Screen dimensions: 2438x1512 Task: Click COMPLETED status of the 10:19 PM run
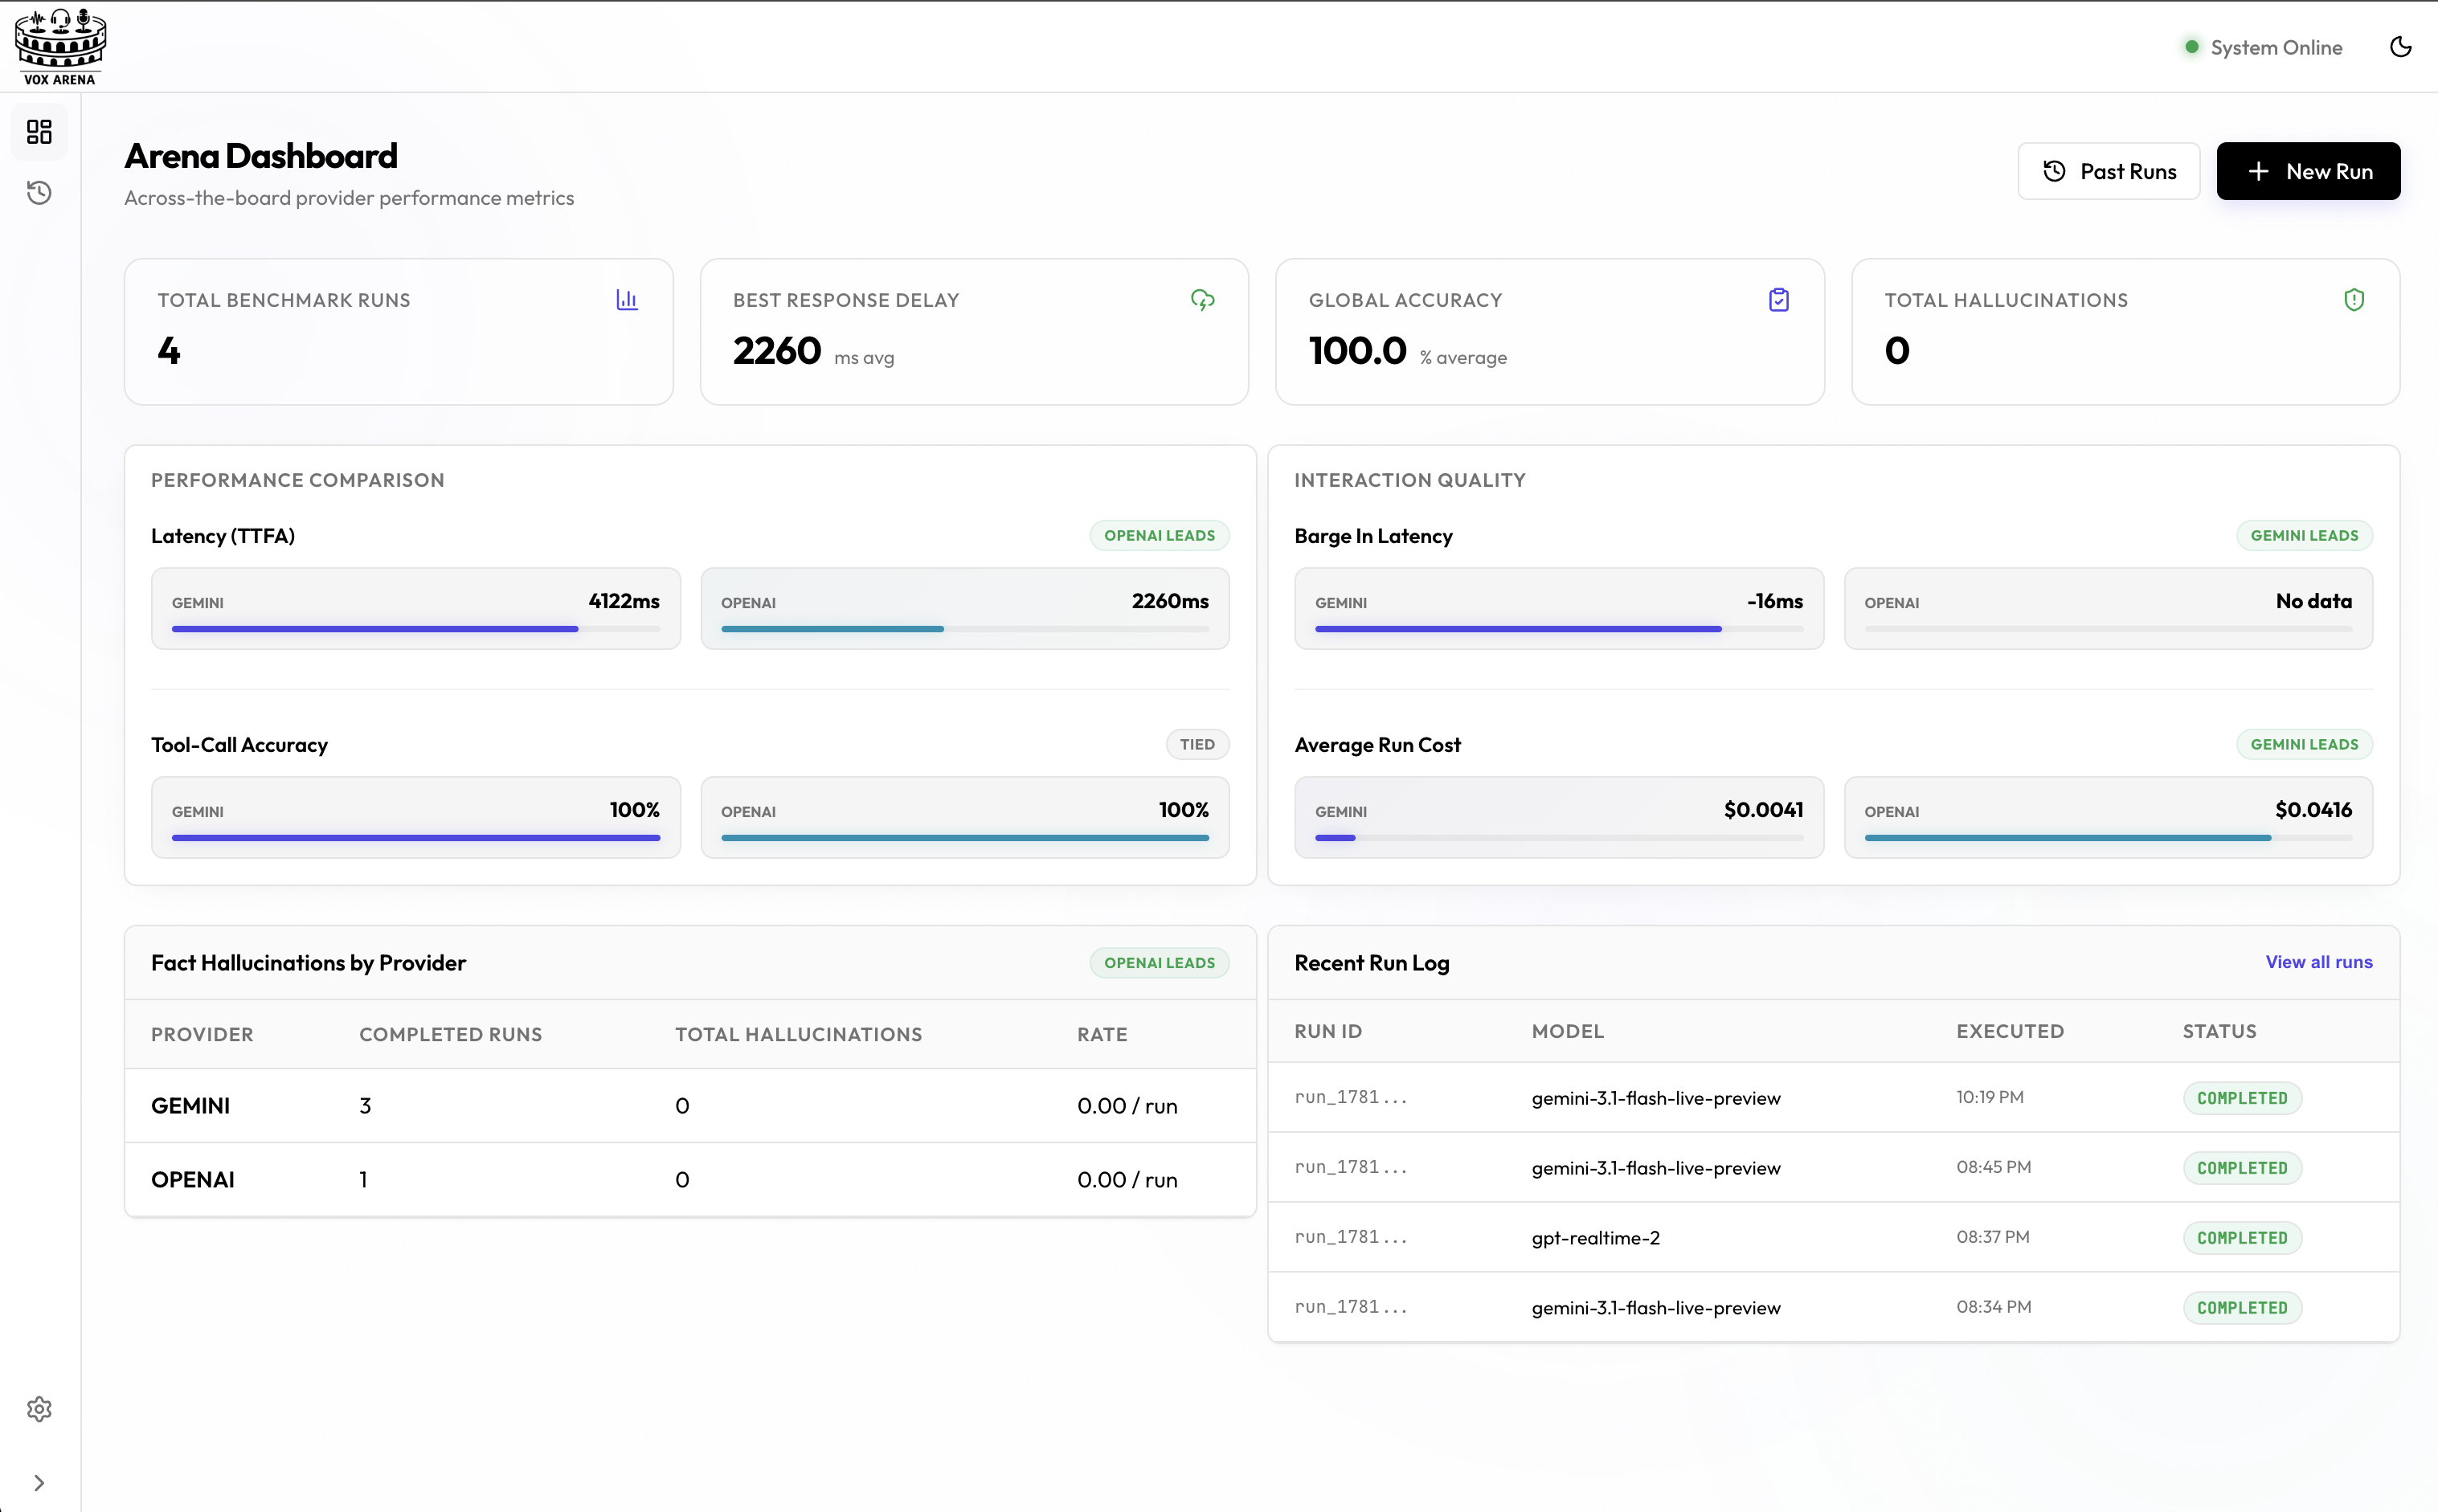click(x=2242, y=1097)
